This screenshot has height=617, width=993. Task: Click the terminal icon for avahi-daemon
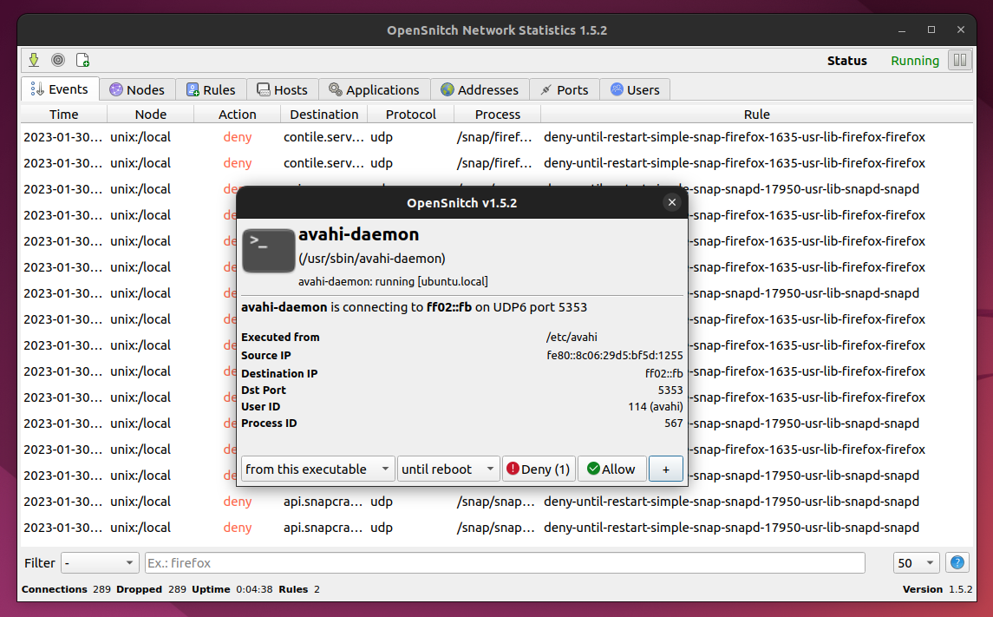(x=269, y=250)
